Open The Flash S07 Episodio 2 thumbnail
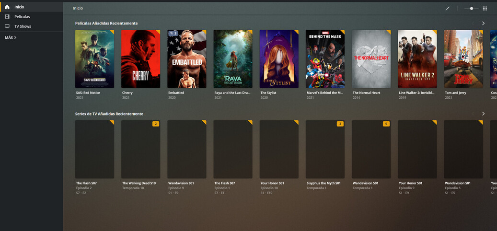The width and height of the screenshot is (497, 231). pos(94,149)
